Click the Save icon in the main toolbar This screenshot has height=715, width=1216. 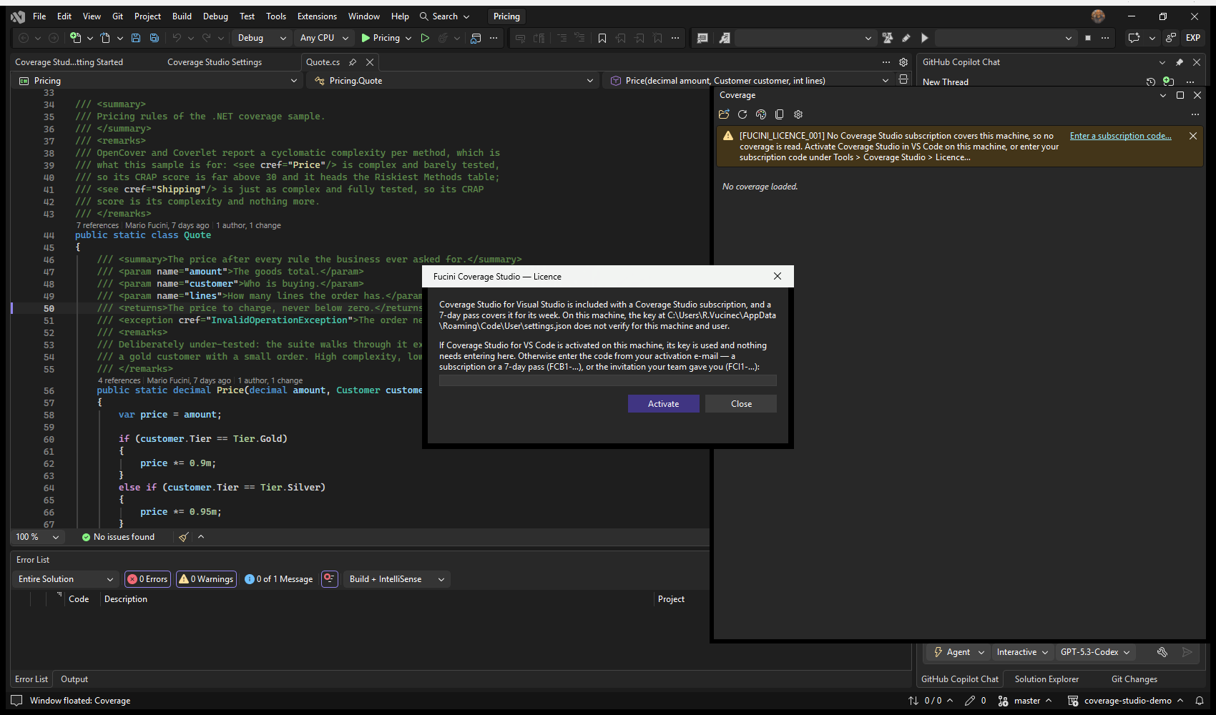click(135, 38)
